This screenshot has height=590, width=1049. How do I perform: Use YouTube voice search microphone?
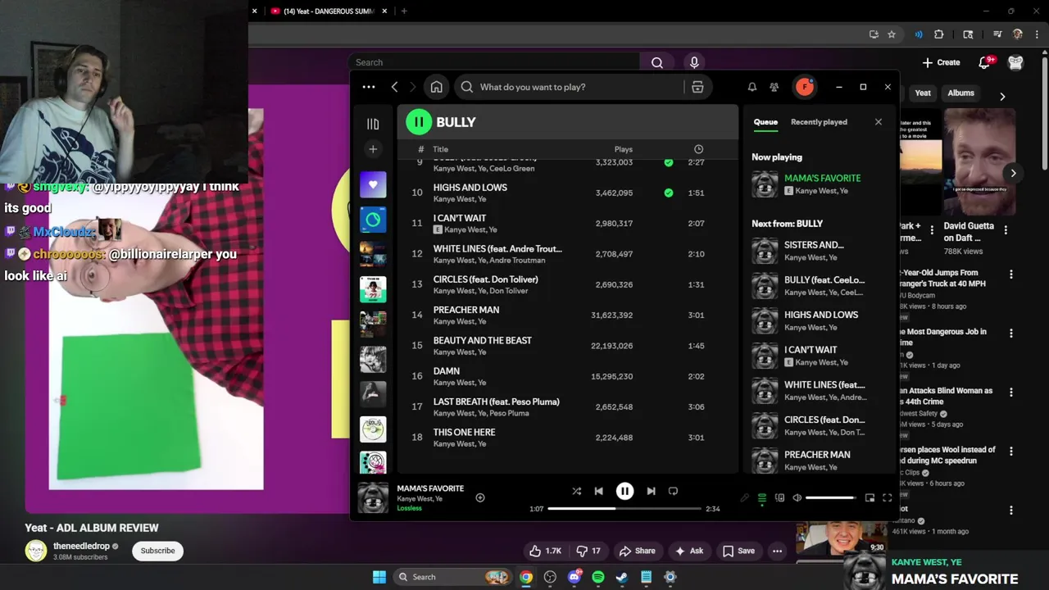694,62
